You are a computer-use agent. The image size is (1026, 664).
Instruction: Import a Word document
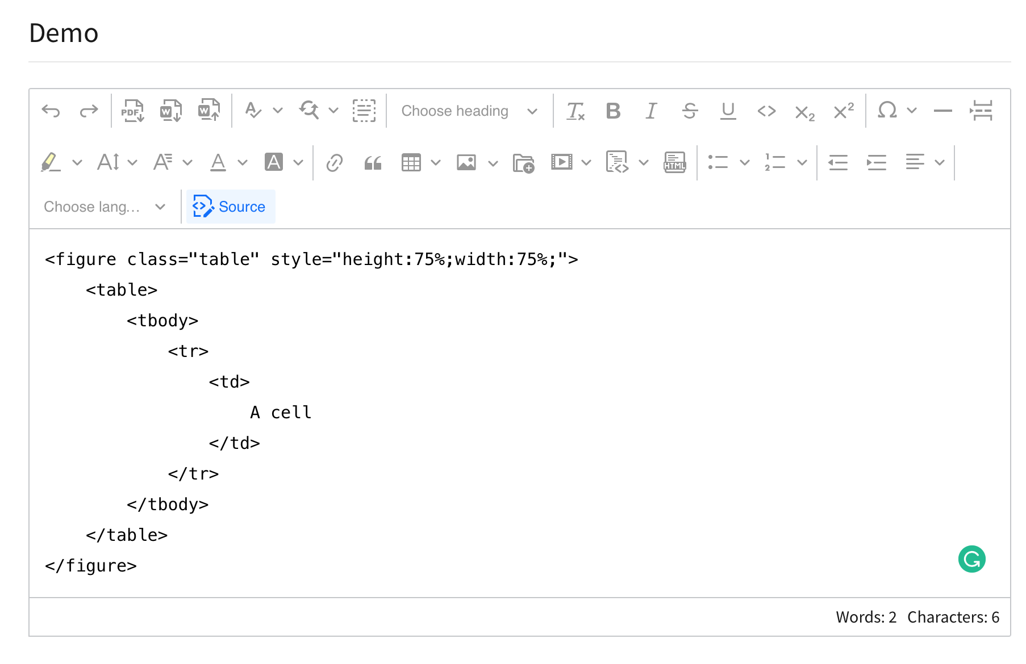209,111
